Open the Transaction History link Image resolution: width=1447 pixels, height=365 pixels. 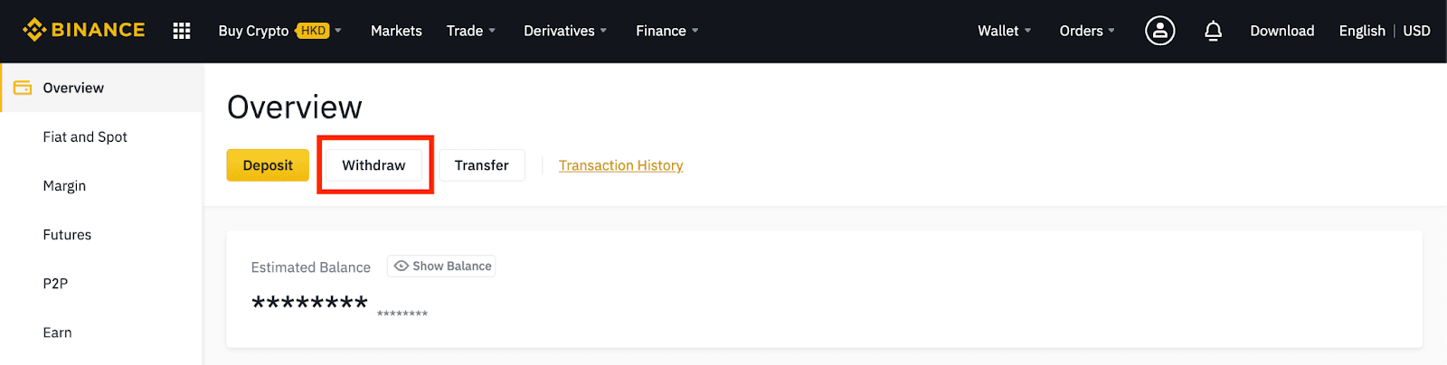coord(620,165)
